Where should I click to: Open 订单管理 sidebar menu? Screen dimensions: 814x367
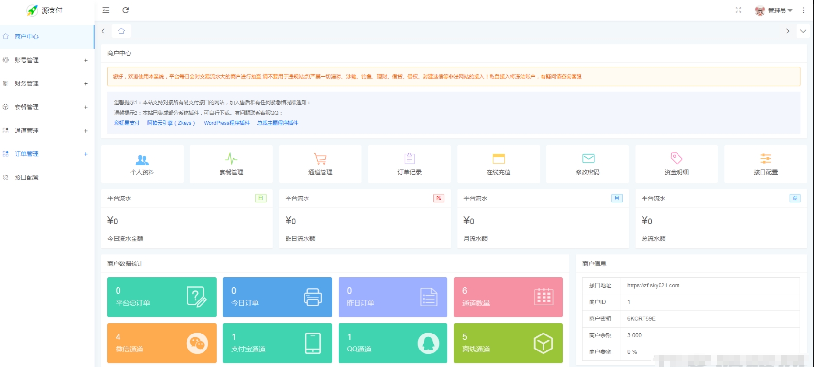coord(47,154)
